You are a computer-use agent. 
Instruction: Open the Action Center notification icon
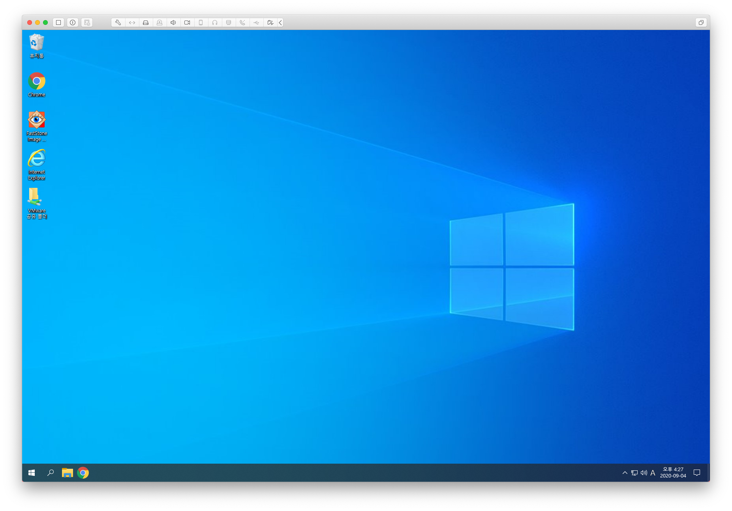click(x=697, y=473)
